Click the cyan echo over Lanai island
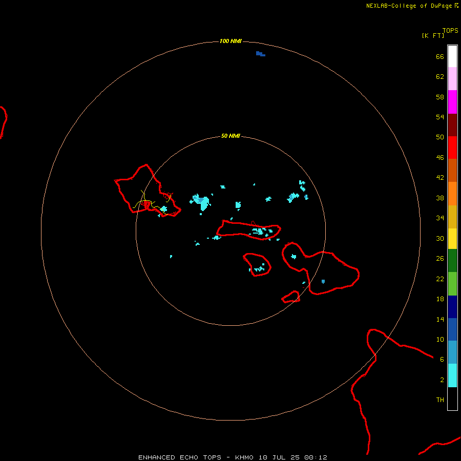The height and width of the screenshot is (461, 461). click(259, 268)
